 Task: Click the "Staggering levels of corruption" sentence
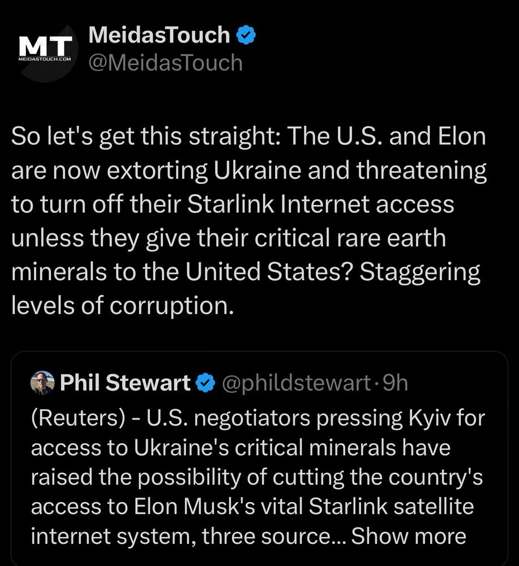[x=243, y=289]
